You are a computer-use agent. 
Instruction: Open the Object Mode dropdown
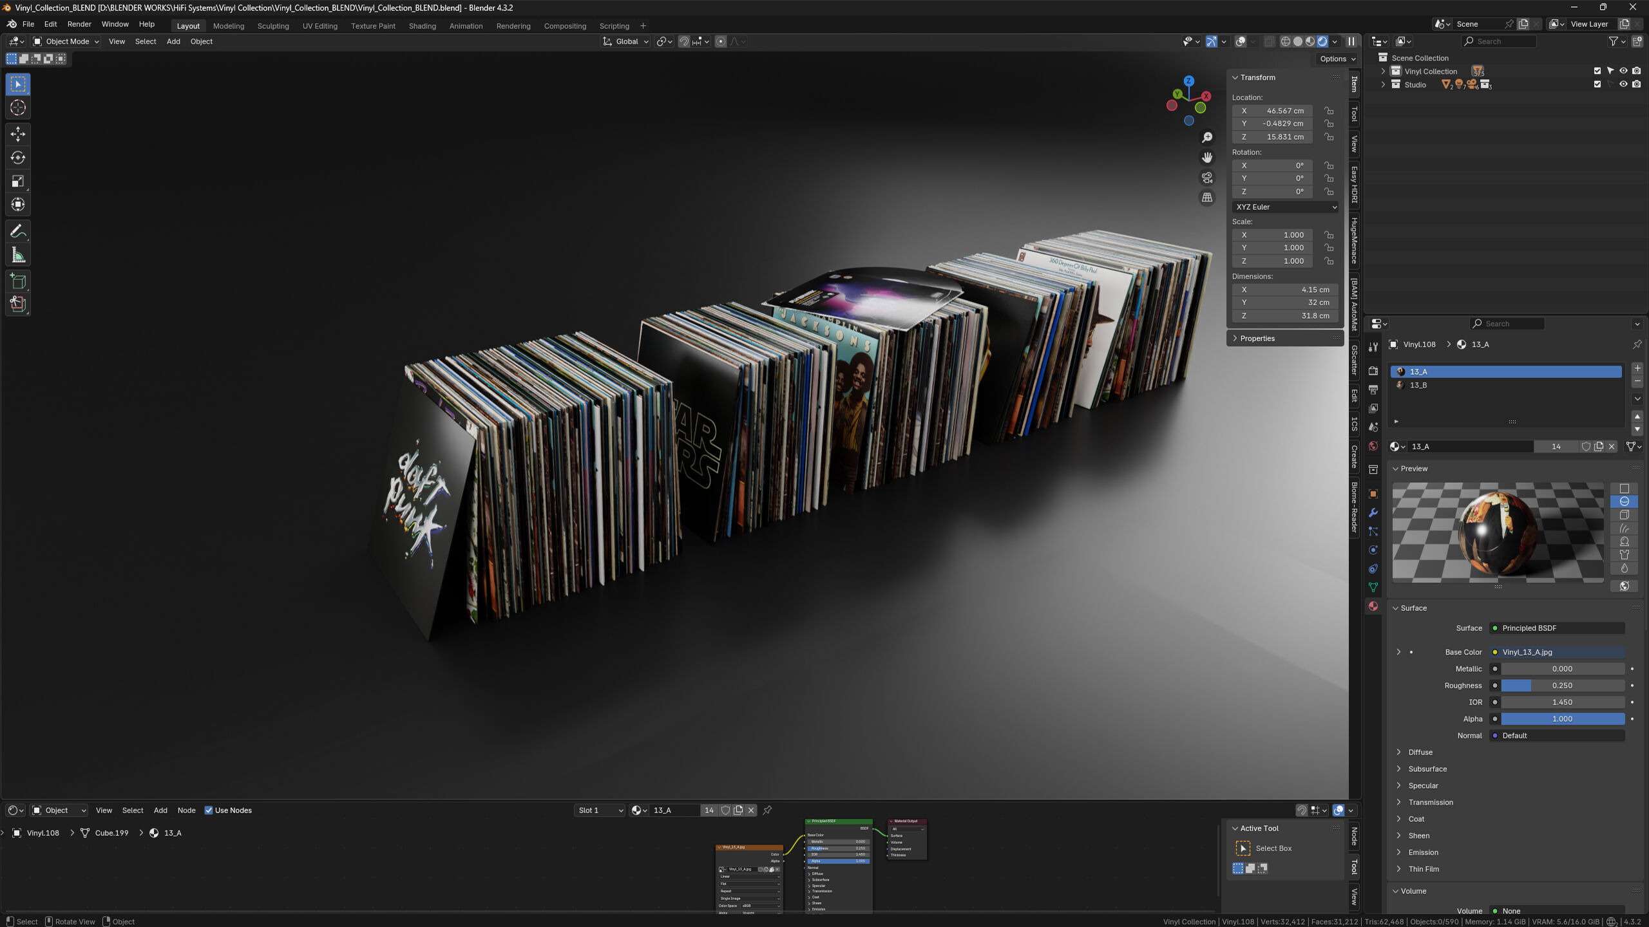click(66, 41)
